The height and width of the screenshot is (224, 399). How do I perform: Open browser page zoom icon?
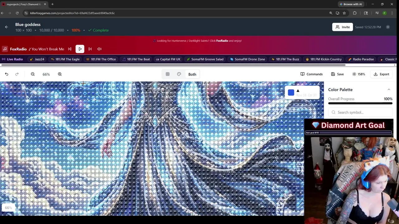click(331, 13)
